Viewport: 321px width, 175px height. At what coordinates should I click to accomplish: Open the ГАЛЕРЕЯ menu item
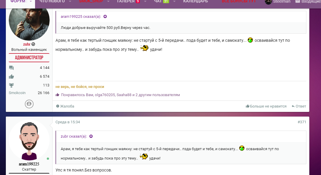click(126, 1)
